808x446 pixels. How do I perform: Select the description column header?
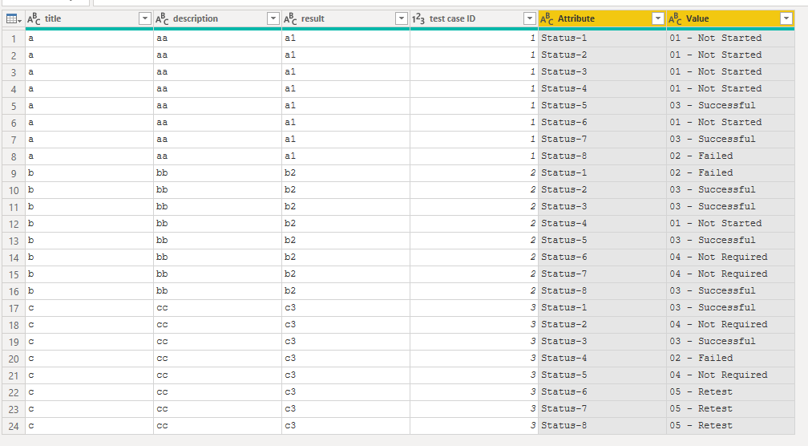(217, 19)
